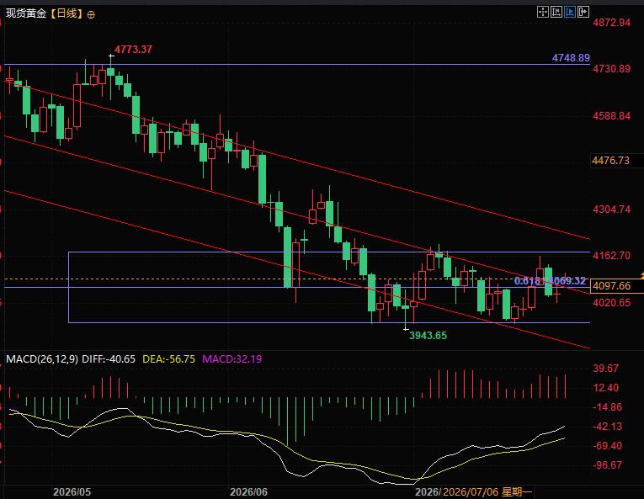Open the MACD(26,12,9) indicator parameters label
The image size is (644, 499).
[42, 359]
